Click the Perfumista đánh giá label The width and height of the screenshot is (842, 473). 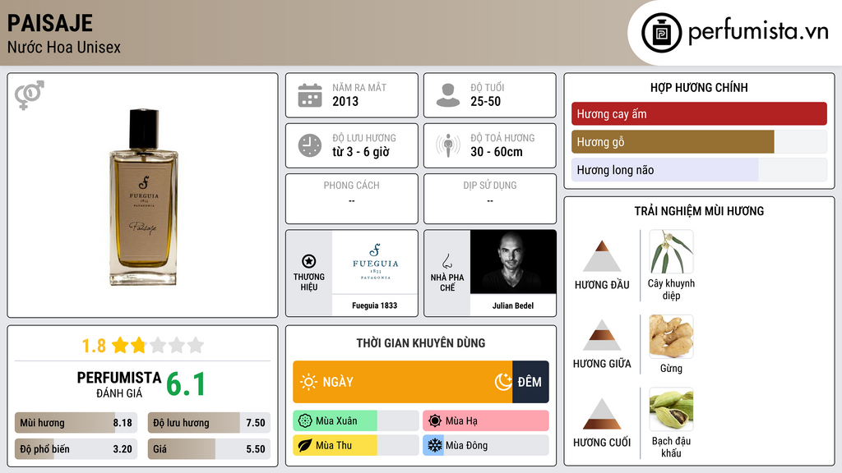coord(119,384)
